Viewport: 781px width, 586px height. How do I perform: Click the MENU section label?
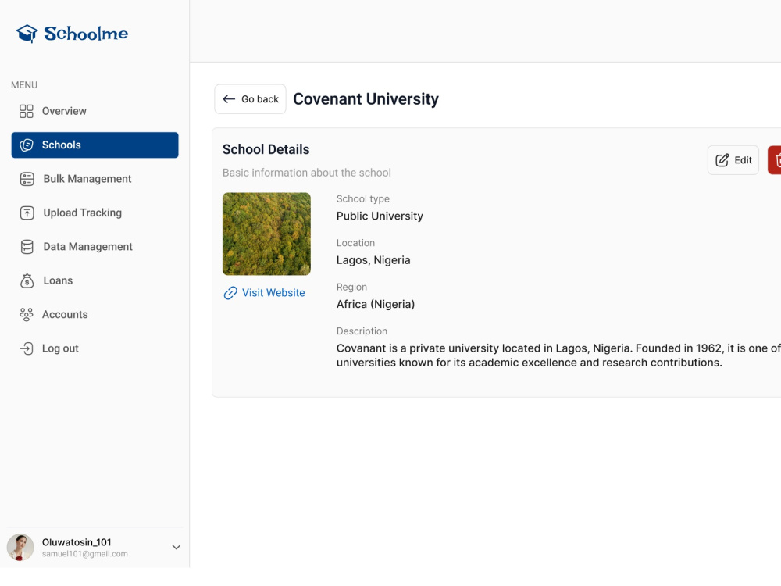(24, 85)
